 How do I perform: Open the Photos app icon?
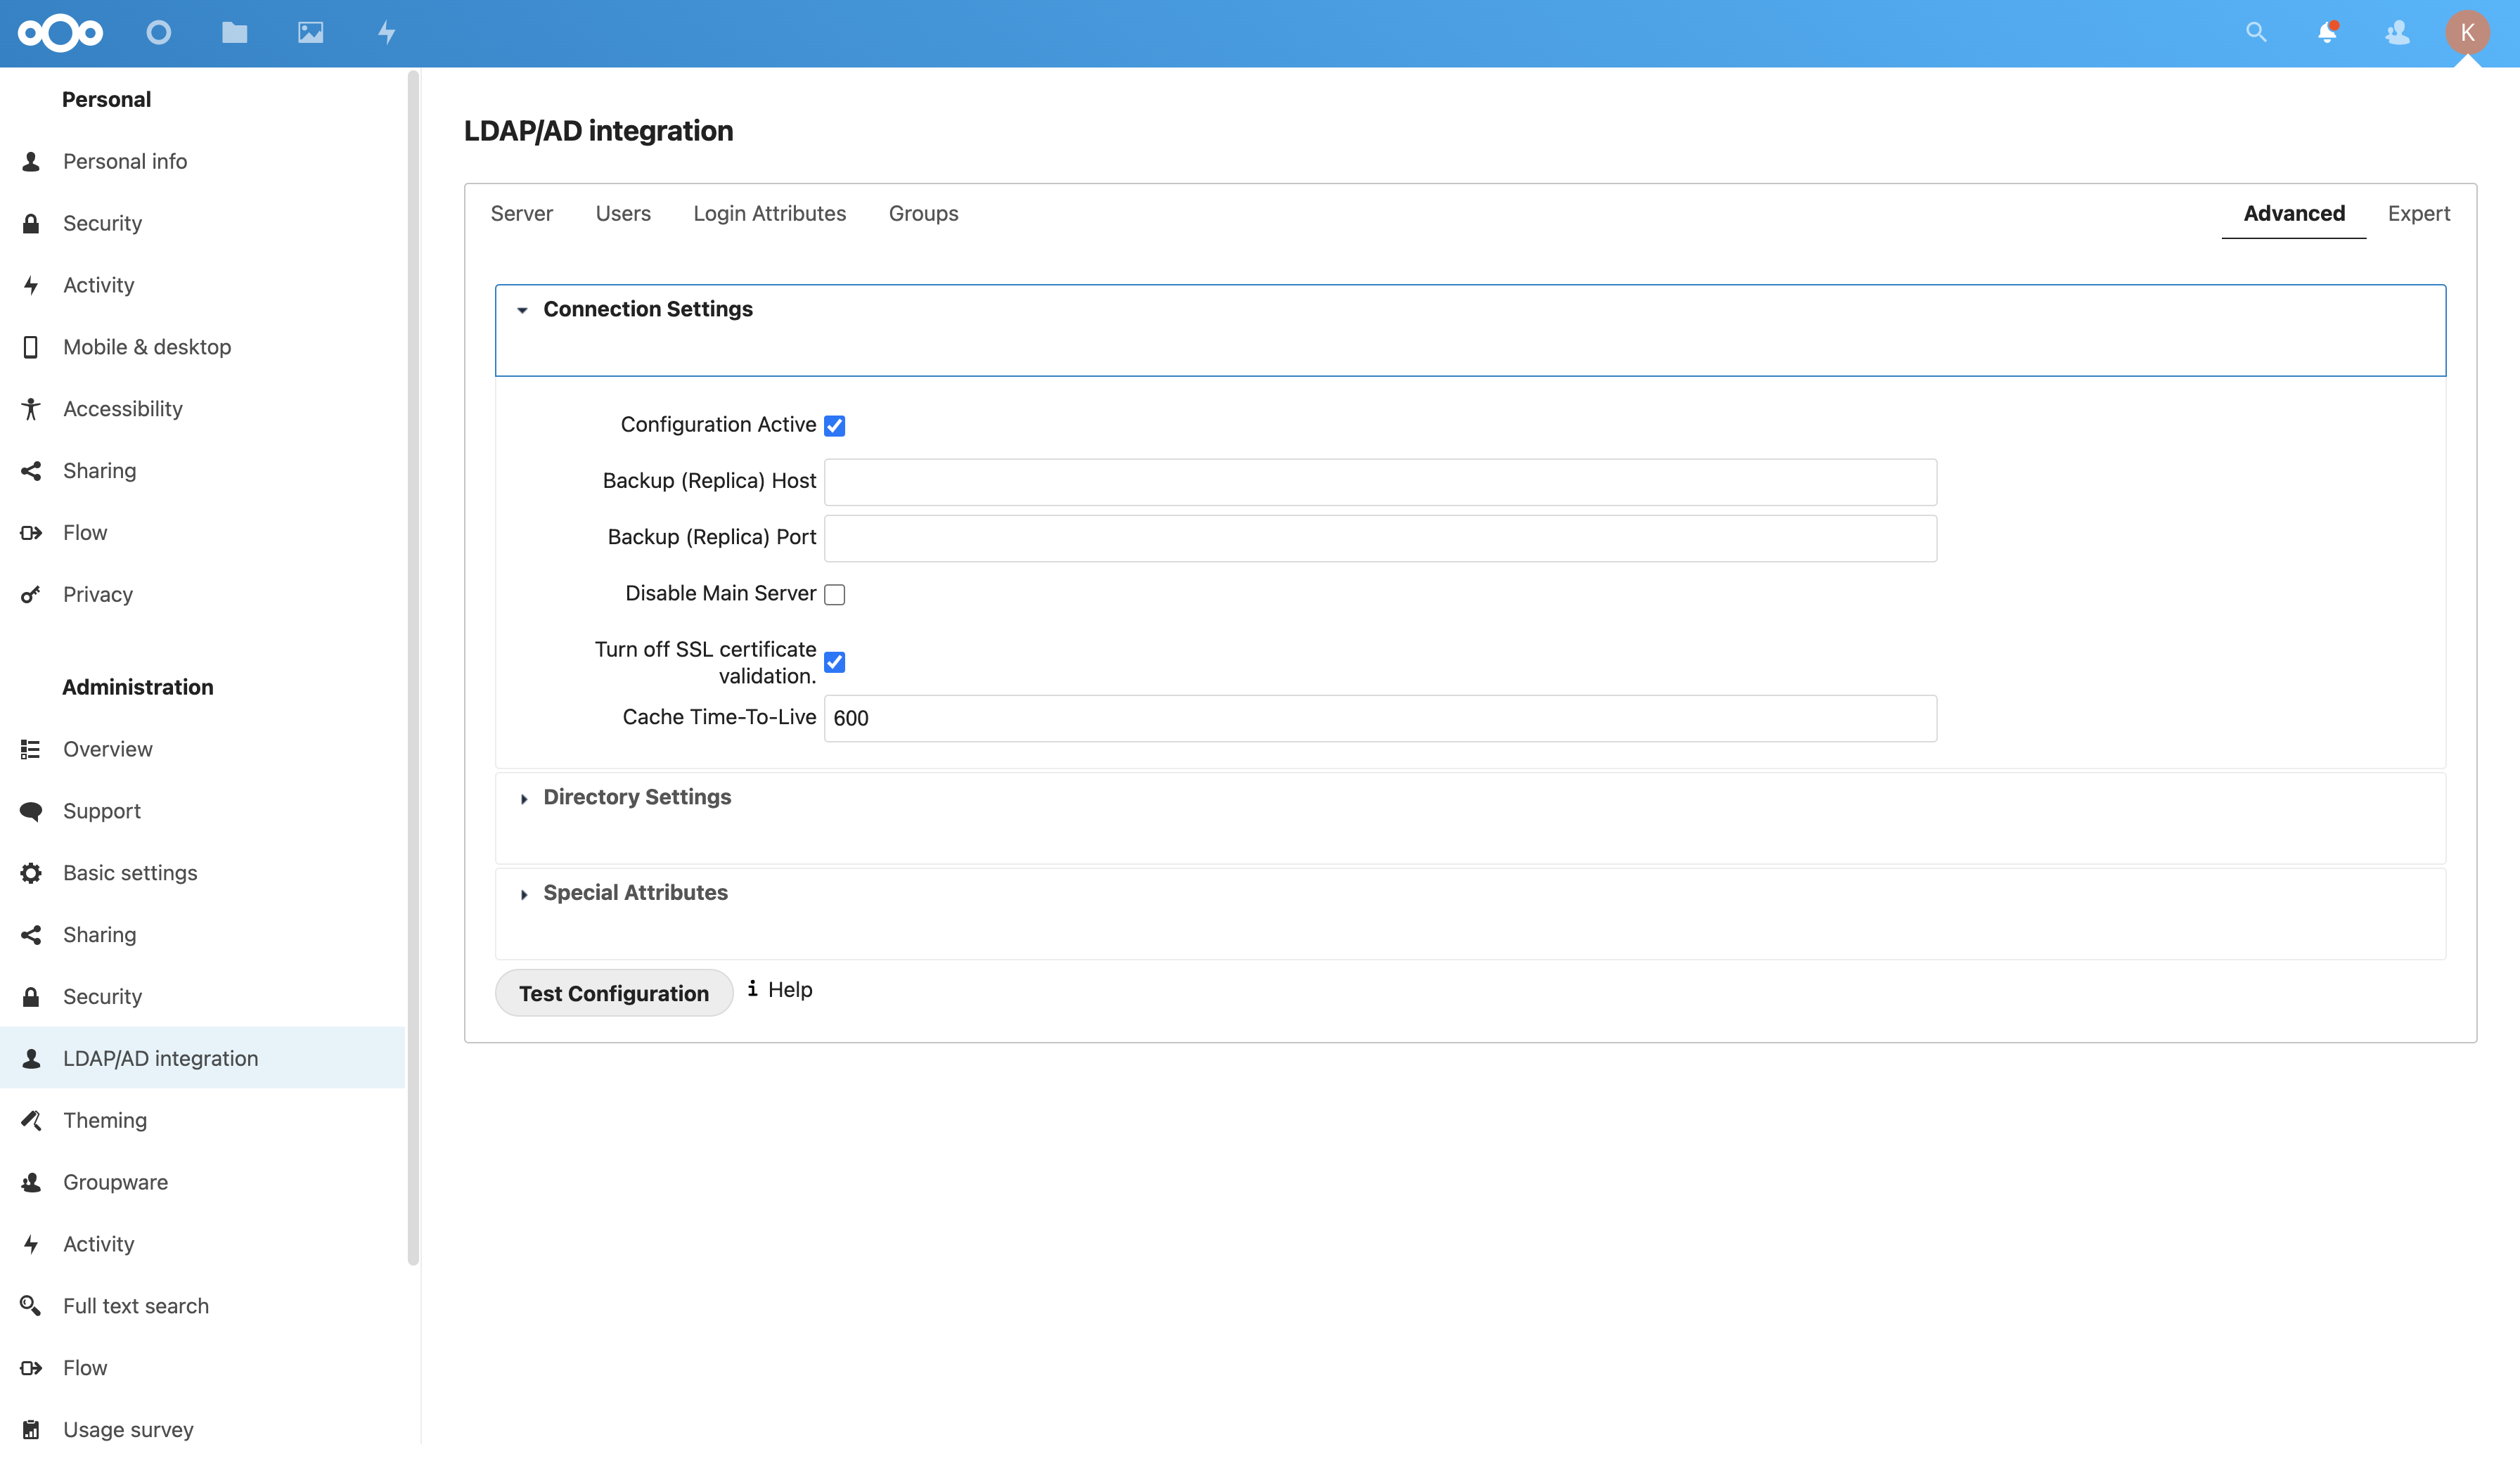coord(310,33)
